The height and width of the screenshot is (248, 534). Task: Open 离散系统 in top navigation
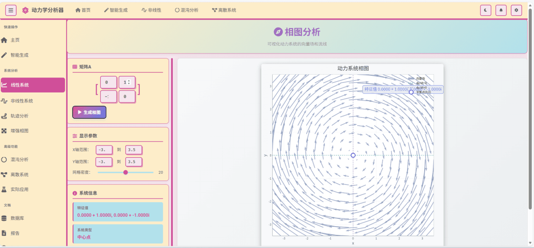coord(224,10)
